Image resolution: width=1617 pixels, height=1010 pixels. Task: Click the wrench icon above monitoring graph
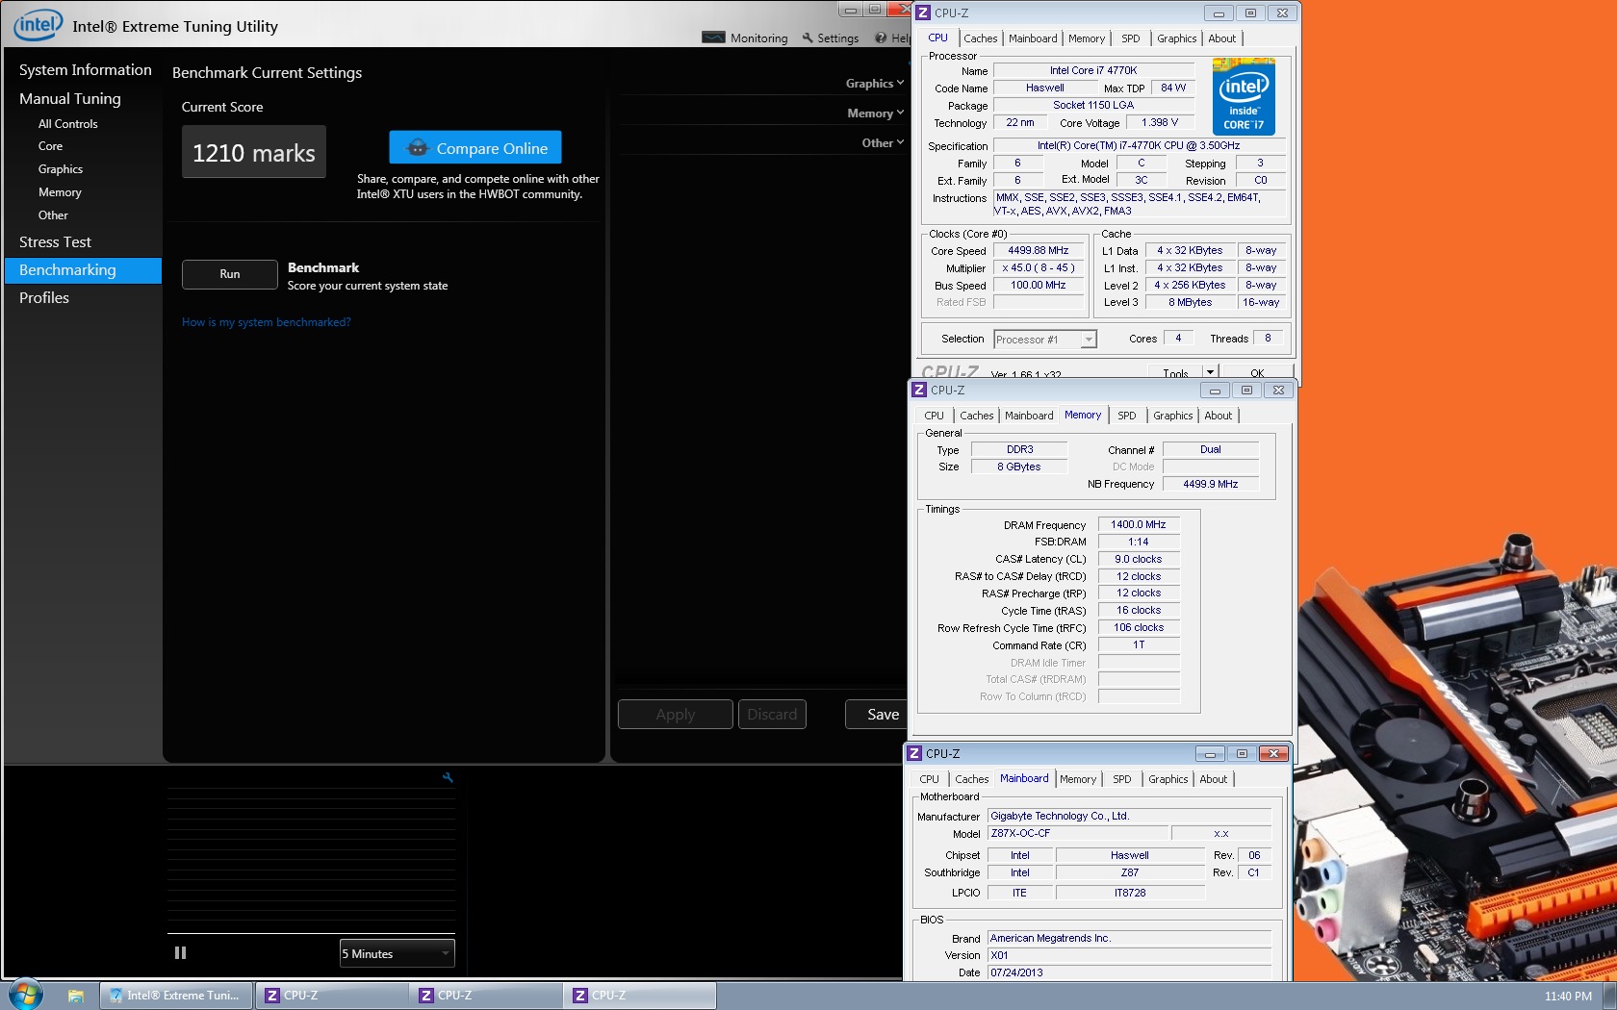[448, 777]
